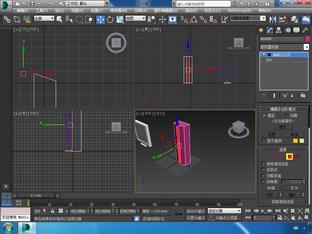Open the MAXScript(X) menu
Viewport: 312px width, 234px height.
tap(239, 11)
